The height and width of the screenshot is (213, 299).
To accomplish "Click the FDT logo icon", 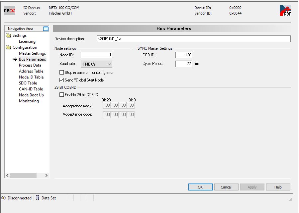I will [285, 11].
